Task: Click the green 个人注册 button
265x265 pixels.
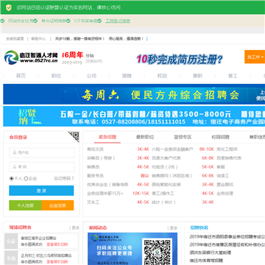Action: [25, 205]
